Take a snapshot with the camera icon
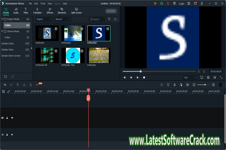The height and width of the screenshot is (150, 226). pos(208,77)
